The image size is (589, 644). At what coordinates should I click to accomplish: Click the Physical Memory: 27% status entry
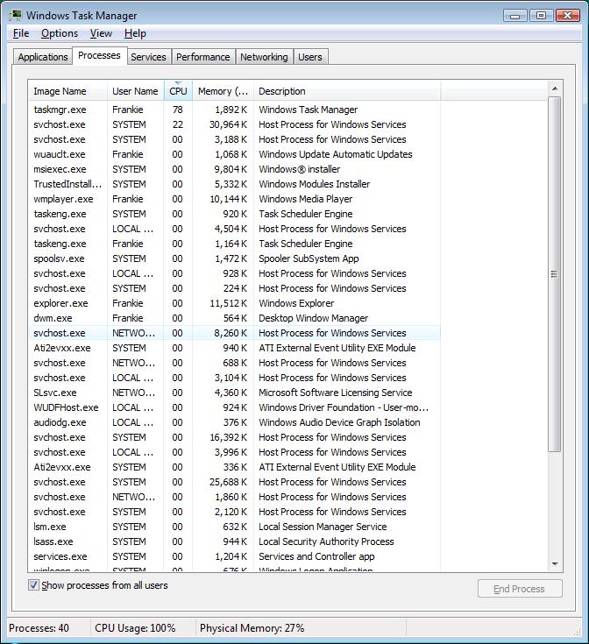click(x=252, y=628)
